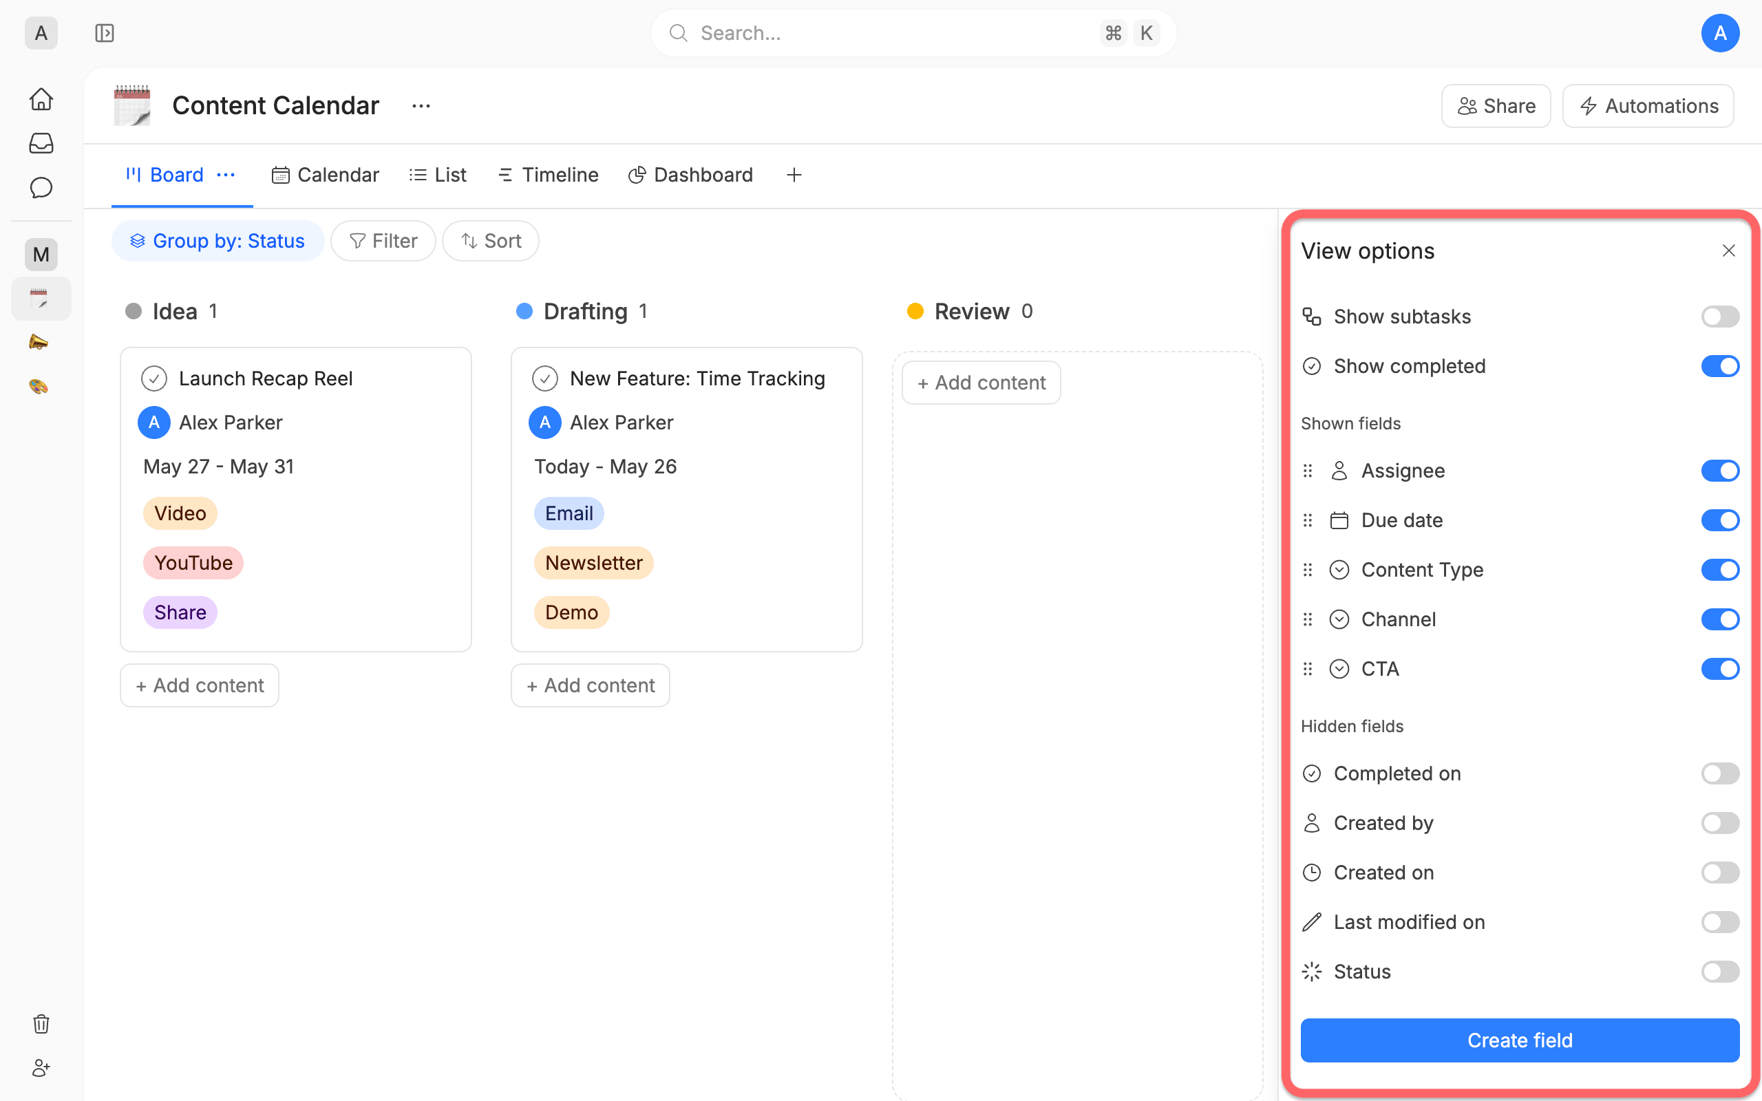This screenshot has height=1101, width=1762.
Task: Switch to the Calendar tab
Action: (x=325, y=175)
